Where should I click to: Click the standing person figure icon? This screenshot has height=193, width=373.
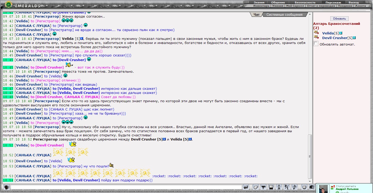tap(279, 187)
